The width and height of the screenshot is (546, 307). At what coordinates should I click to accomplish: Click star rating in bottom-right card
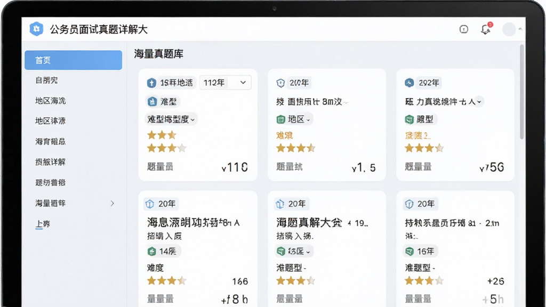coord(424,280)
